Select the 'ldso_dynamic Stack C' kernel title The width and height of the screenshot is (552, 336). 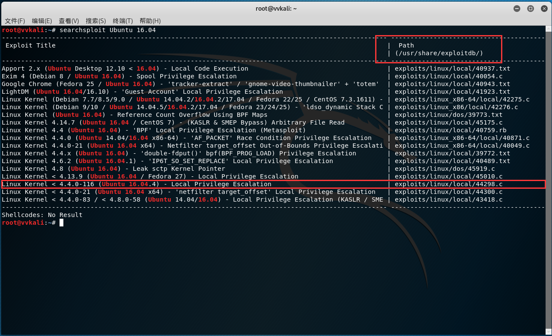192,107
